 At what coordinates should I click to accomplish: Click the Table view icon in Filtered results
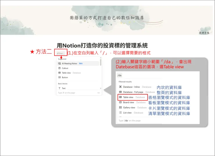(120, 97)
